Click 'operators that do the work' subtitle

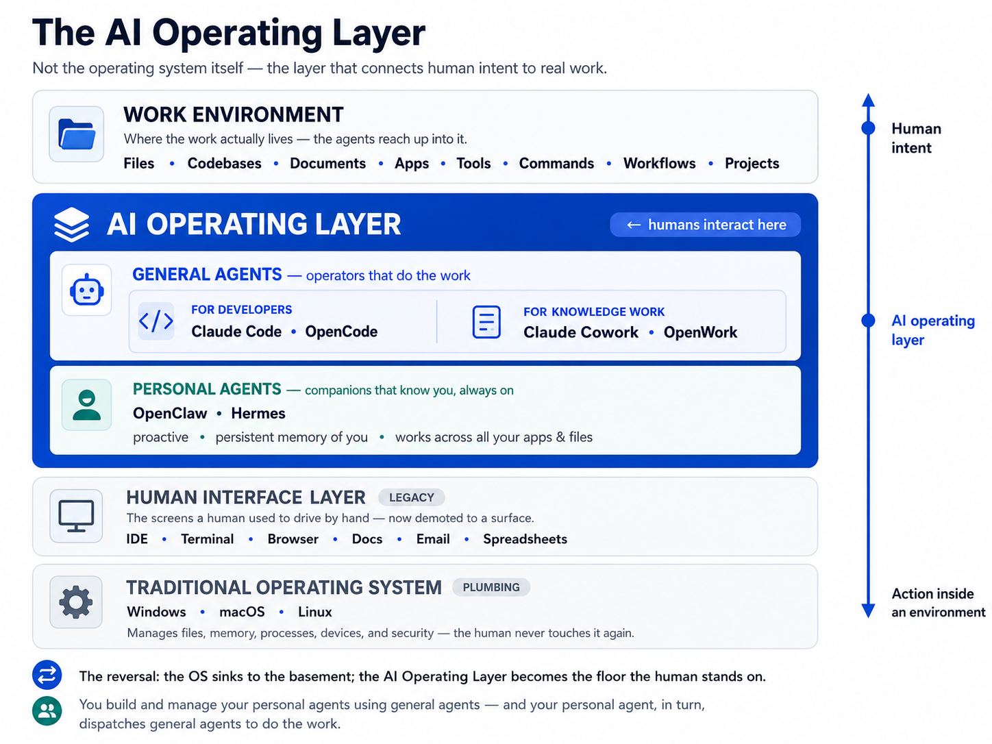[x=388, y=275]
